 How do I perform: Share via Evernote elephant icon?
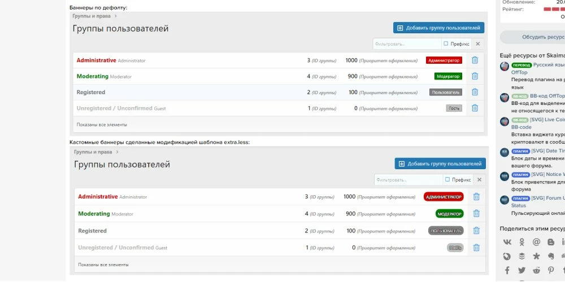click(x=551, y=256)
